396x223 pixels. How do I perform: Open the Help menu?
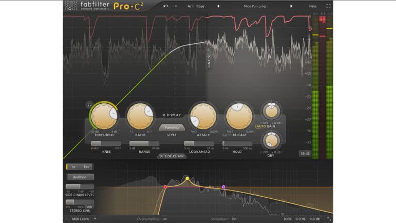(312, 6)
